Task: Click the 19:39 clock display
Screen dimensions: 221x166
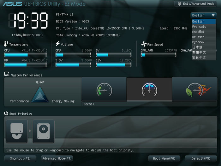Action: [28, 21]
